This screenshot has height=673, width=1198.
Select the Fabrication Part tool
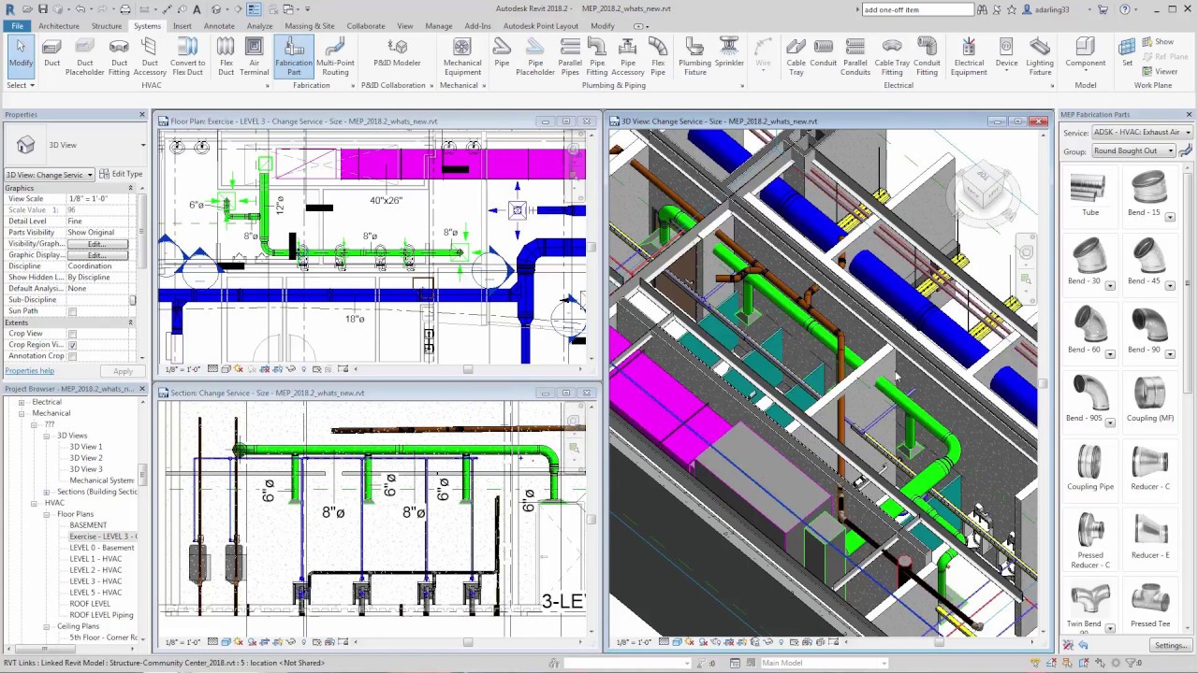pos(293,56)
